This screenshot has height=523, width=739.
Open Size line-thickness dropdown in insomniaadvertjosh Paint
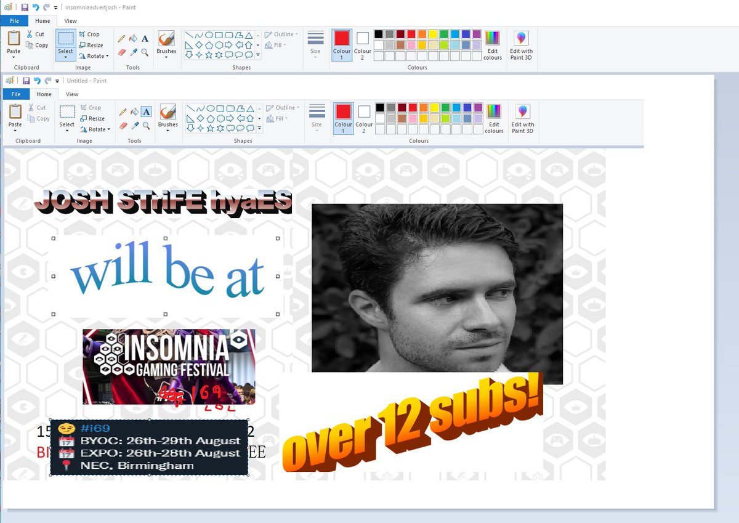pyautogui.click(x=315, y=44)
